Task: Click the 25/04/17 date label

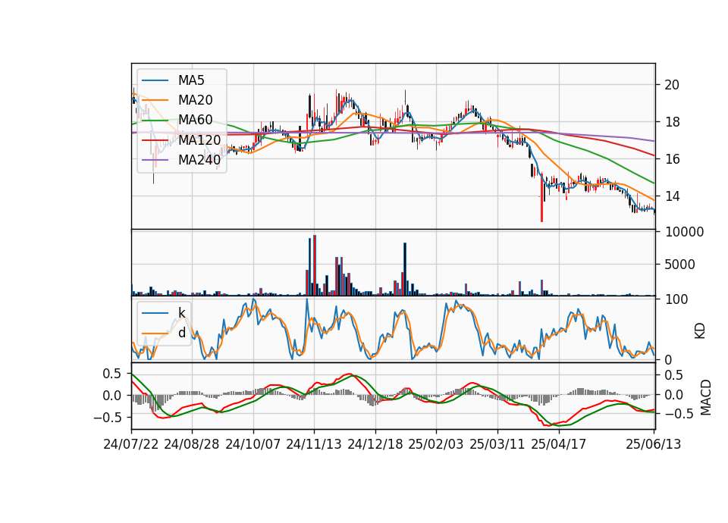Action: [559, 444]
